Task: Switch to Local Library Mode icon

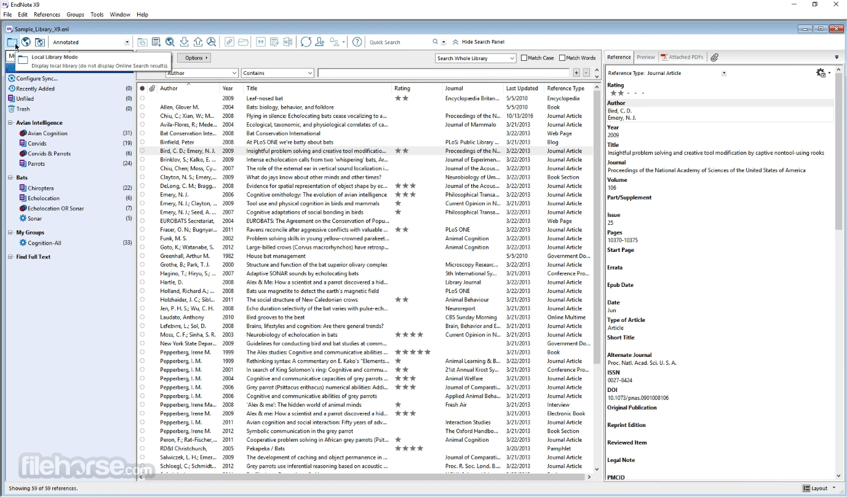Action: [12, 42]
